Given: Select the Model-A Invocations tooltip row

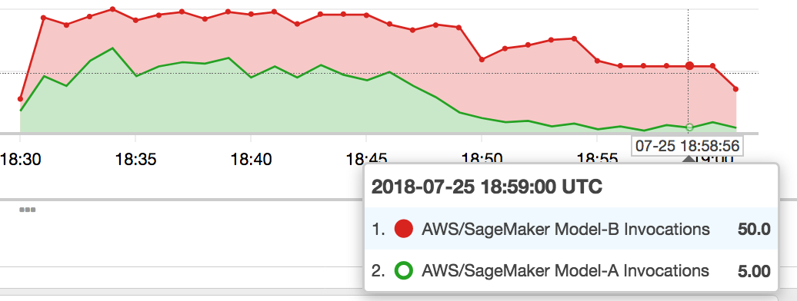Looking at the screenshot, I should pos(572,270).
